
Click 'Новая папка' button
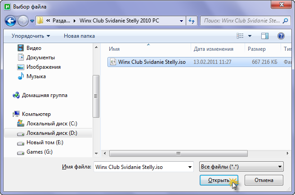(79, 36)
